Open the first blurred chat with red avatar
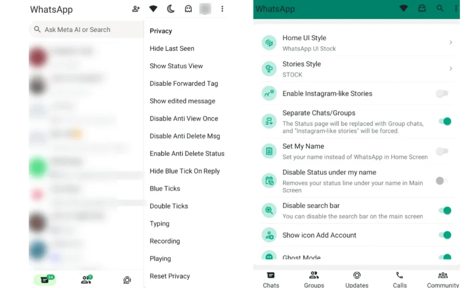This screenshot has height=288, width=473. pyautogui.click(x=86, y=57)
